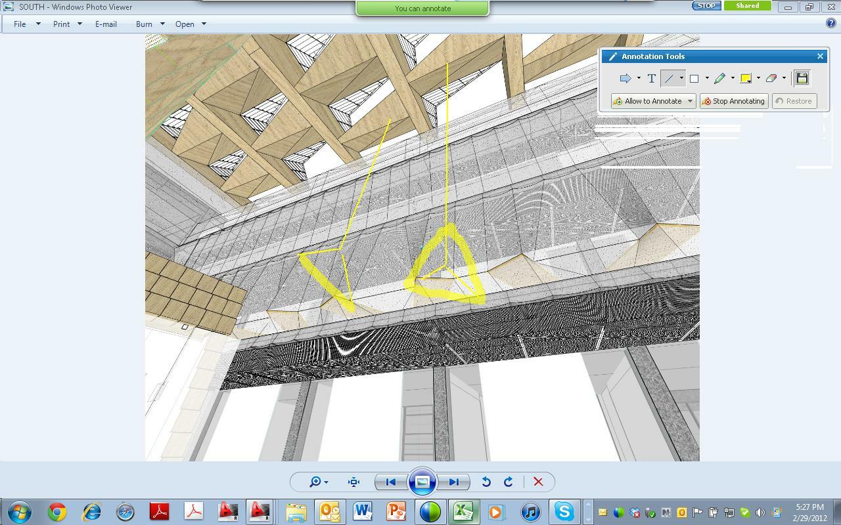Select the rectangle shape annotation tool

click(694, 79)
